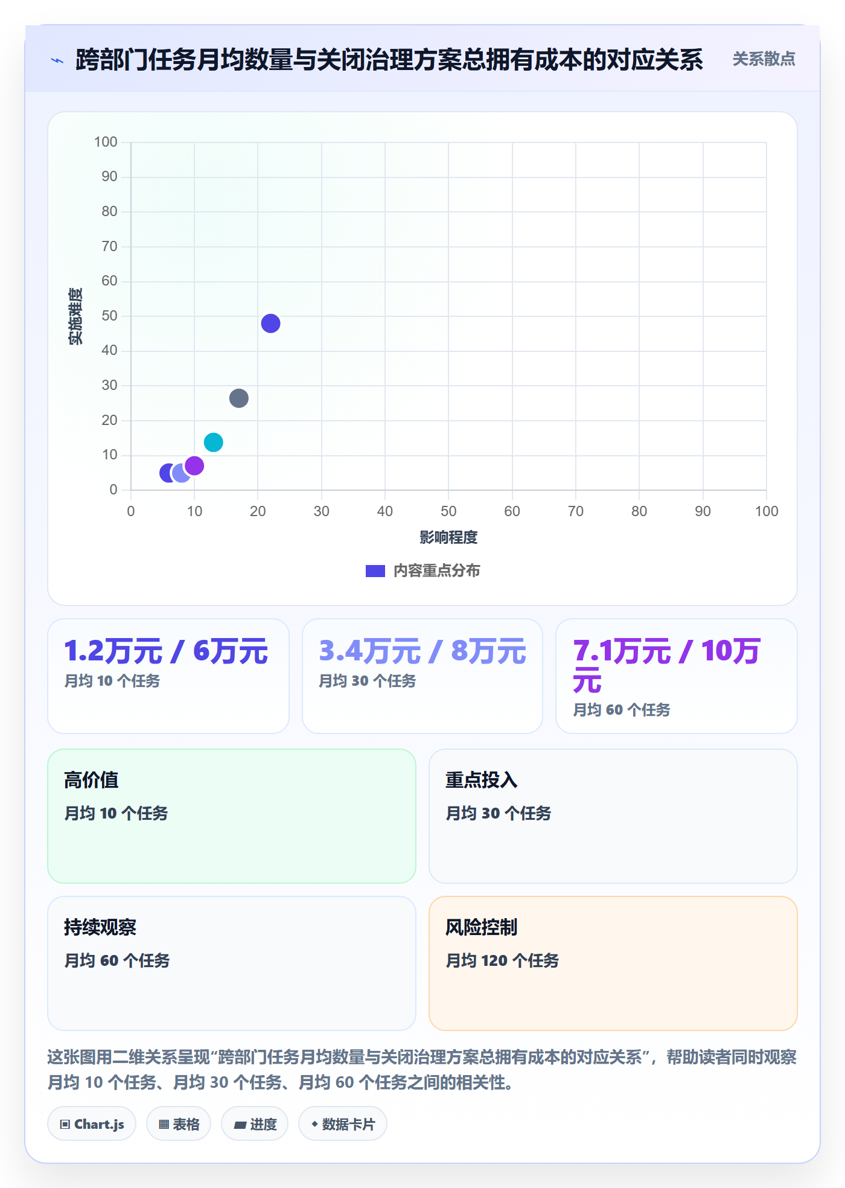Click the light periwinkle scatter point
Viewport: 845px width, 1188px height.
click(181, 473)
